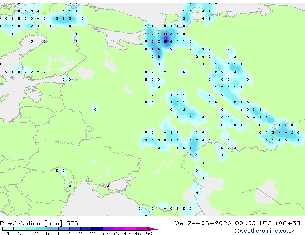The image size is (305, 235).
Task: Open the weatheronline.co.uk copyright link
Action: point(265,231)
